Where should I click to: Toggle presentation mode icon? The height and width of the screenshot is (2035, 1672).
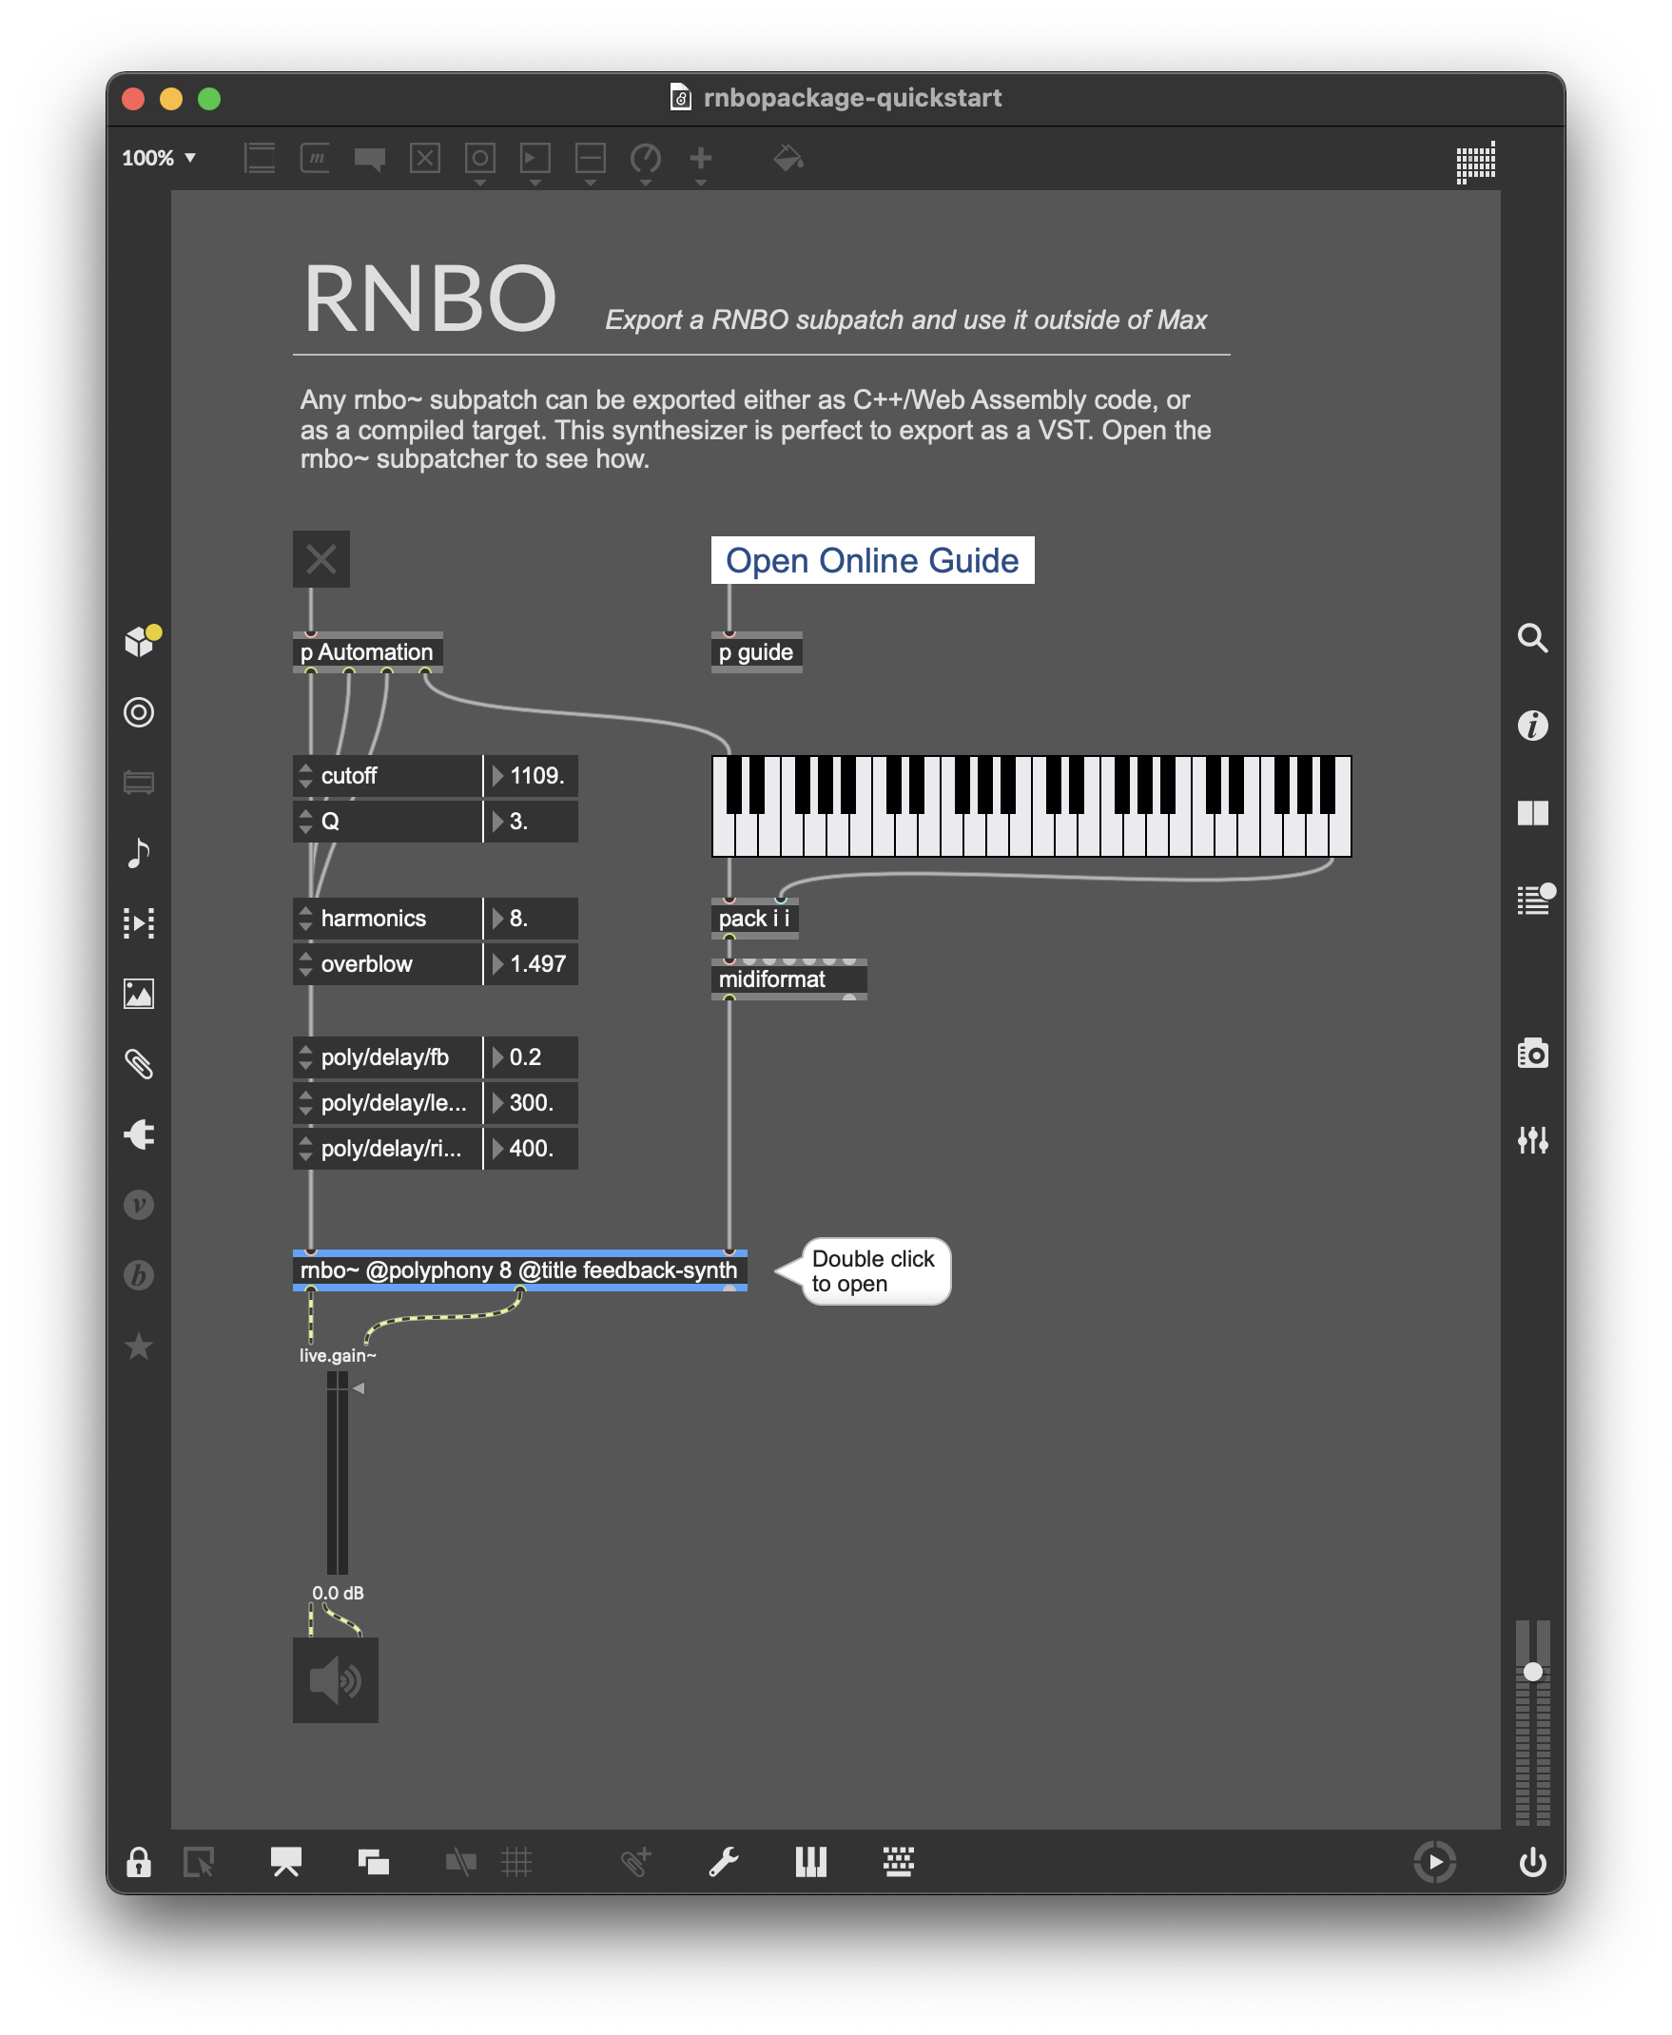click(x=286, y=1862)
